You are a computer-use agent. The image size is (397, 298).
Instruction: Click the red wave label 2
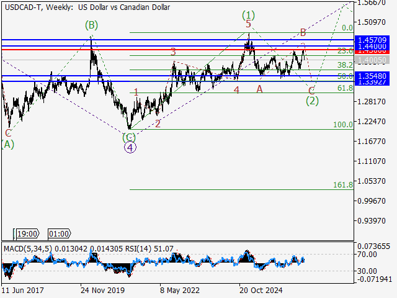(158, 124)
